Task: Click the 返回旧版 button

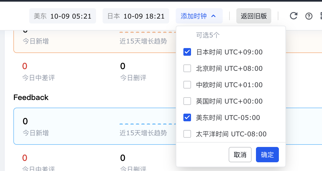Action: pyautogui.click(x=254, y=16)
